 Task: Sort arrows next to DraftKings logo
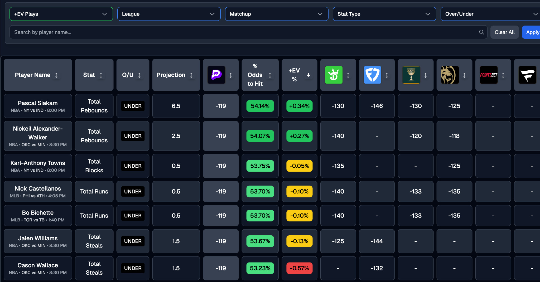pos(348,75)
